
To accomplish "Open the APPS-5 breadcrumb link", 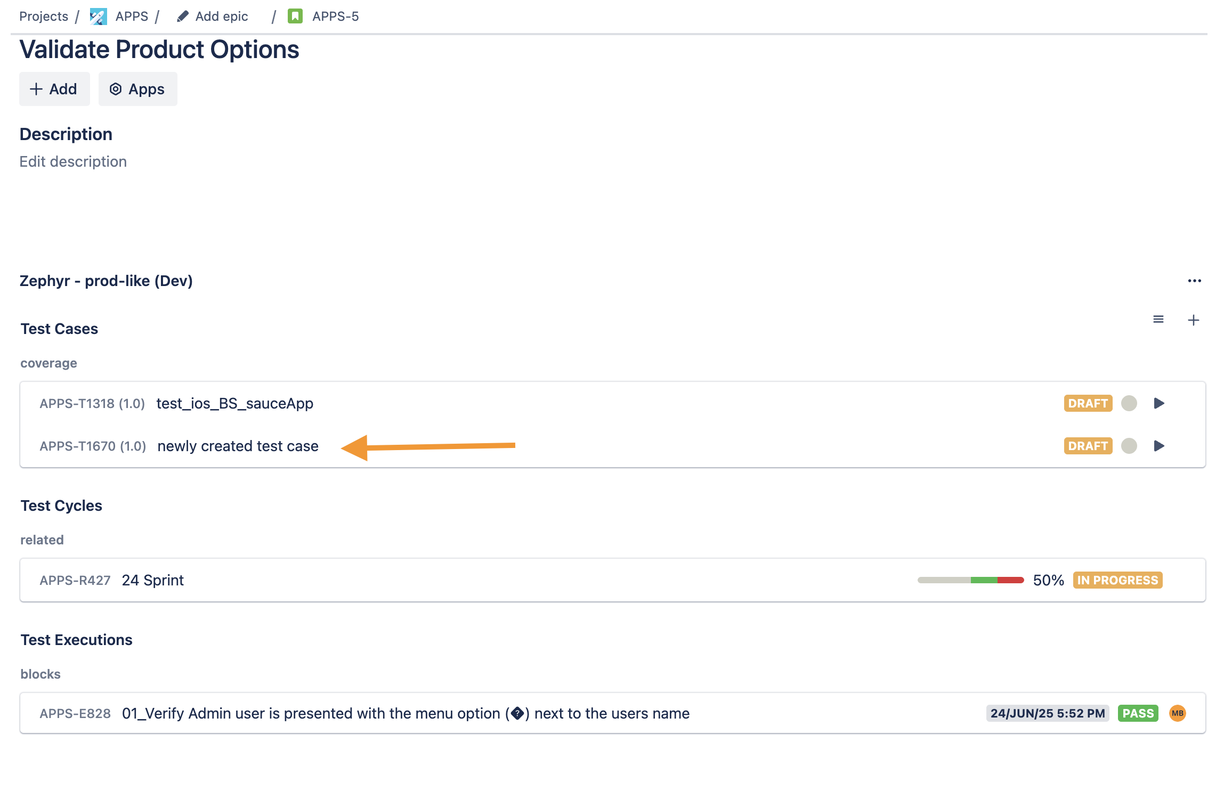I will point(335,17).
